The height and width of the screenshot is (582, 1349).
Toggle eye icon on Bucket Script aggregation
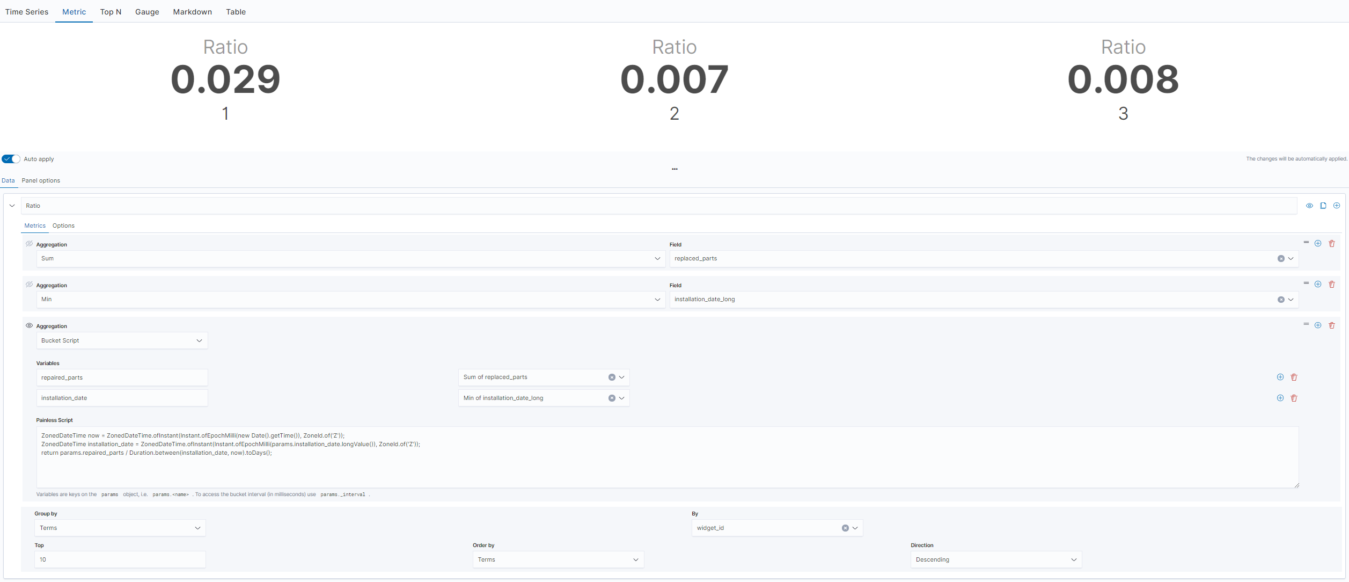point(30,325)
